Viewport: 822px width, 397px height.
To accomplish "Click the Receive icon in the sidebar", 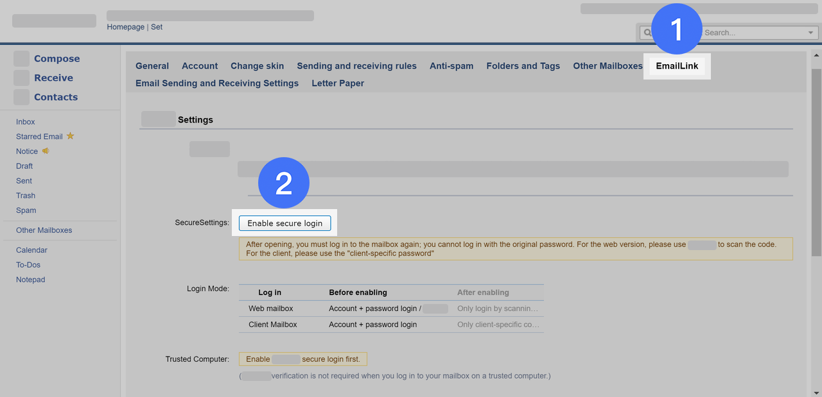I will pos(21,77).
